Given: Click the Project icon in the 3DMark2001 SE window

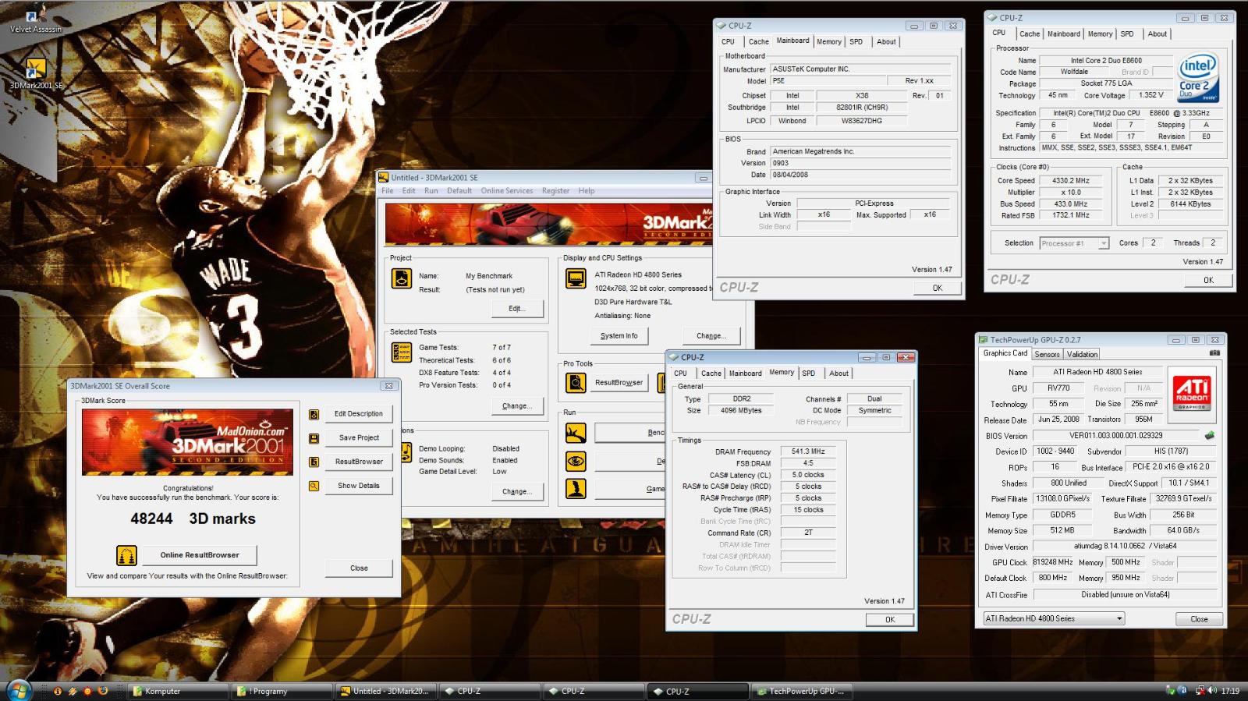Looking at the screenshot, I should (402, 278).
